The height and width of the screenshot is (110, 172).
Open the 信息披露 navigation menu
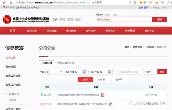[x=52, y=31]
